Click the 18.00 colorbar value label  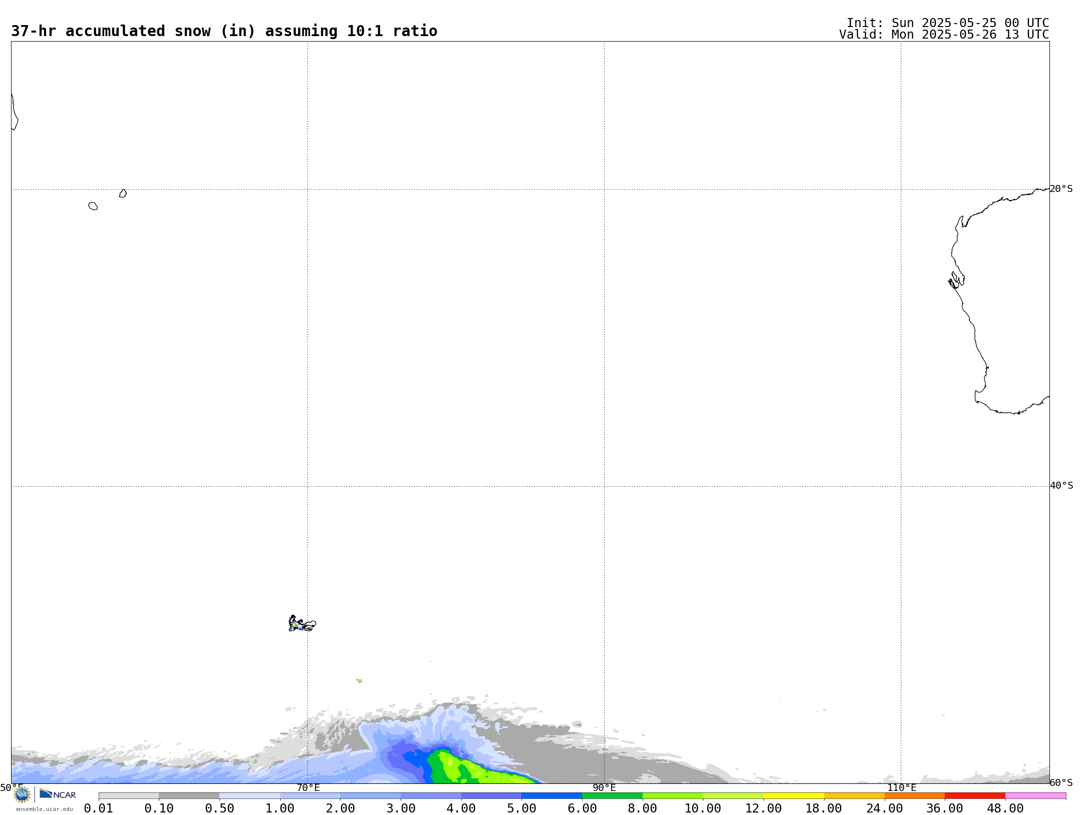point(824,808)
